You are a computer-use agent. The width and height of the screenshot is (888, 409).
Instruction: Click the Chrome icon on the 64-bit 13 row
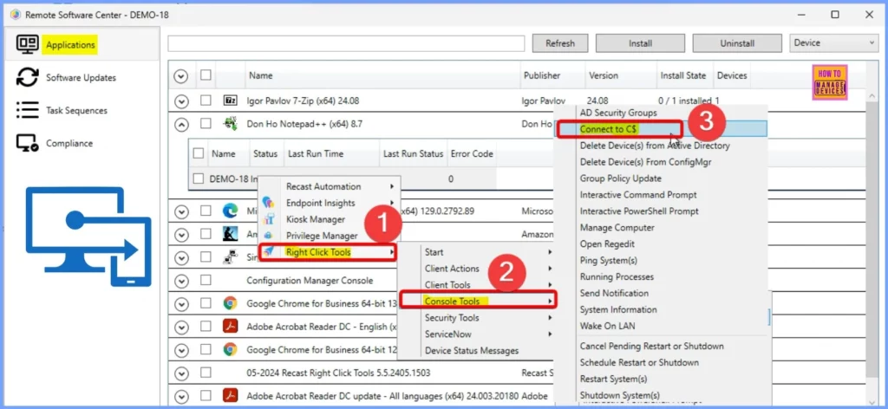click(x=230, y=303)
